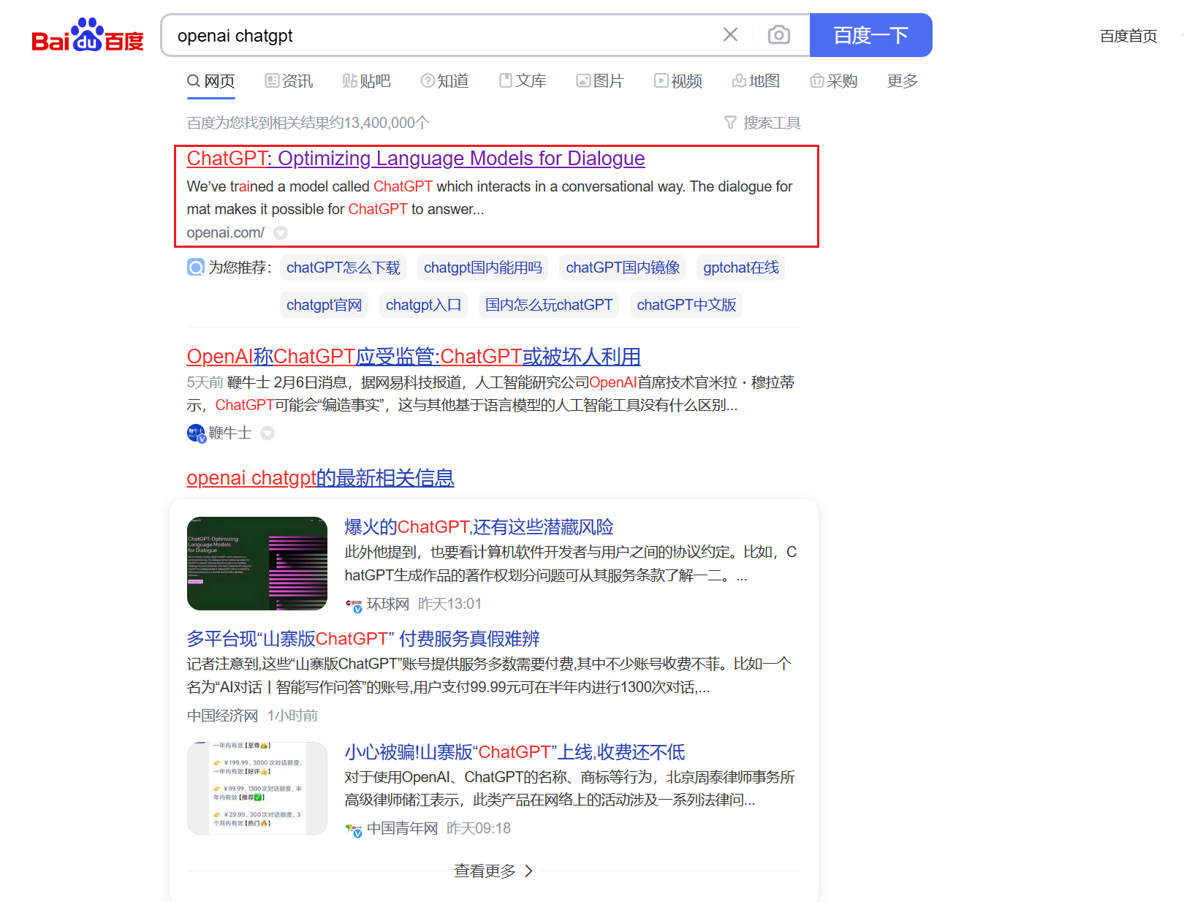
Task: Open the ChatGPT: Optimizing Language Models result
Action: pos(415,158)
